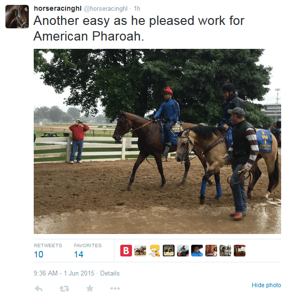Hide photo using the Hide photo link
Viewport: 287px width, 297px height.
[x=266, y=285]
